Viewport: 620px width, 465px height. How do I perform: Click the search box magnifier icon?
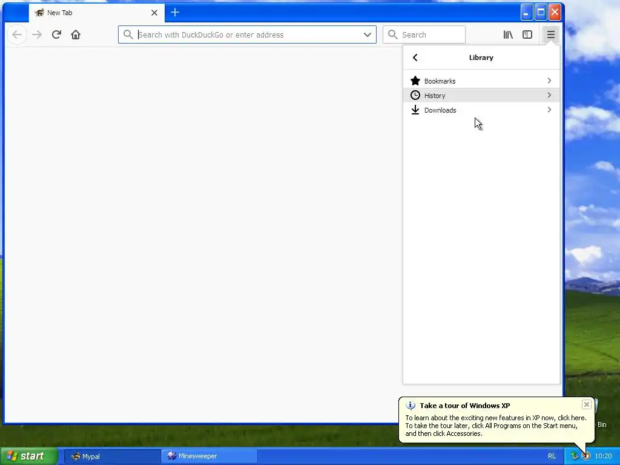pyautogui.click(x=392, y=35)
